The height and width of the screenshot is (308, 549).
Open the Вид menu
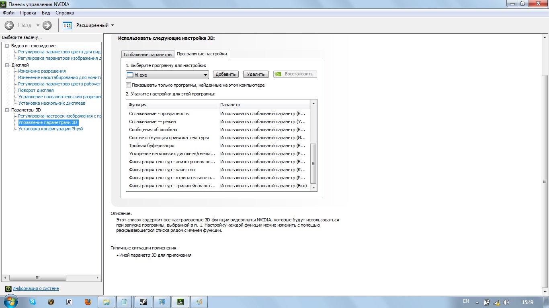(46, 13)
